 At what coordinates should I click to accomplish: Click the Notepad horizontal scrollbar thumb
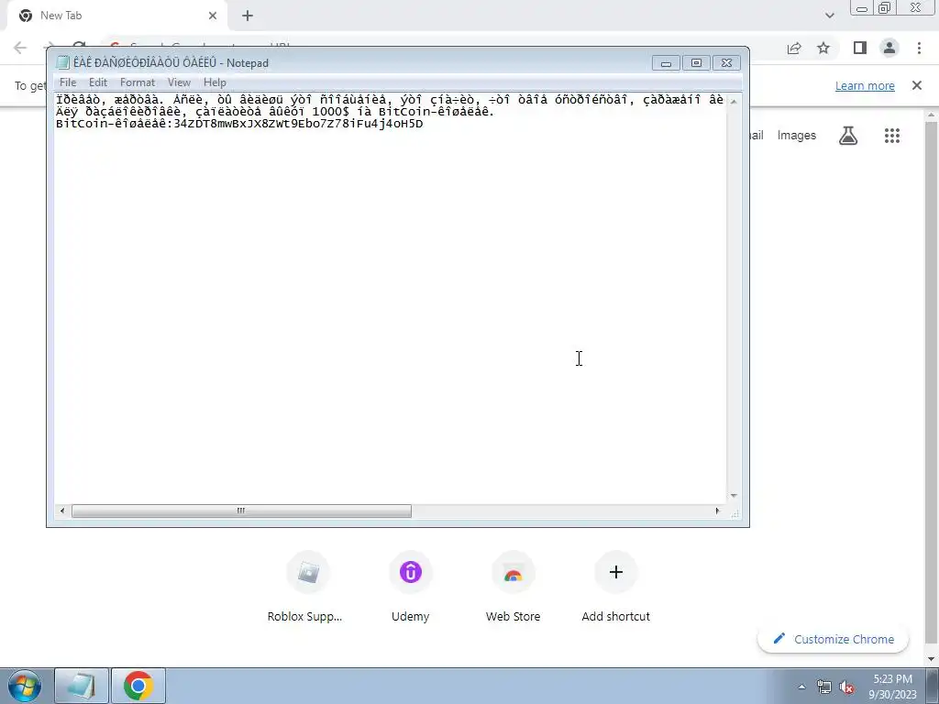click(241, 511)
